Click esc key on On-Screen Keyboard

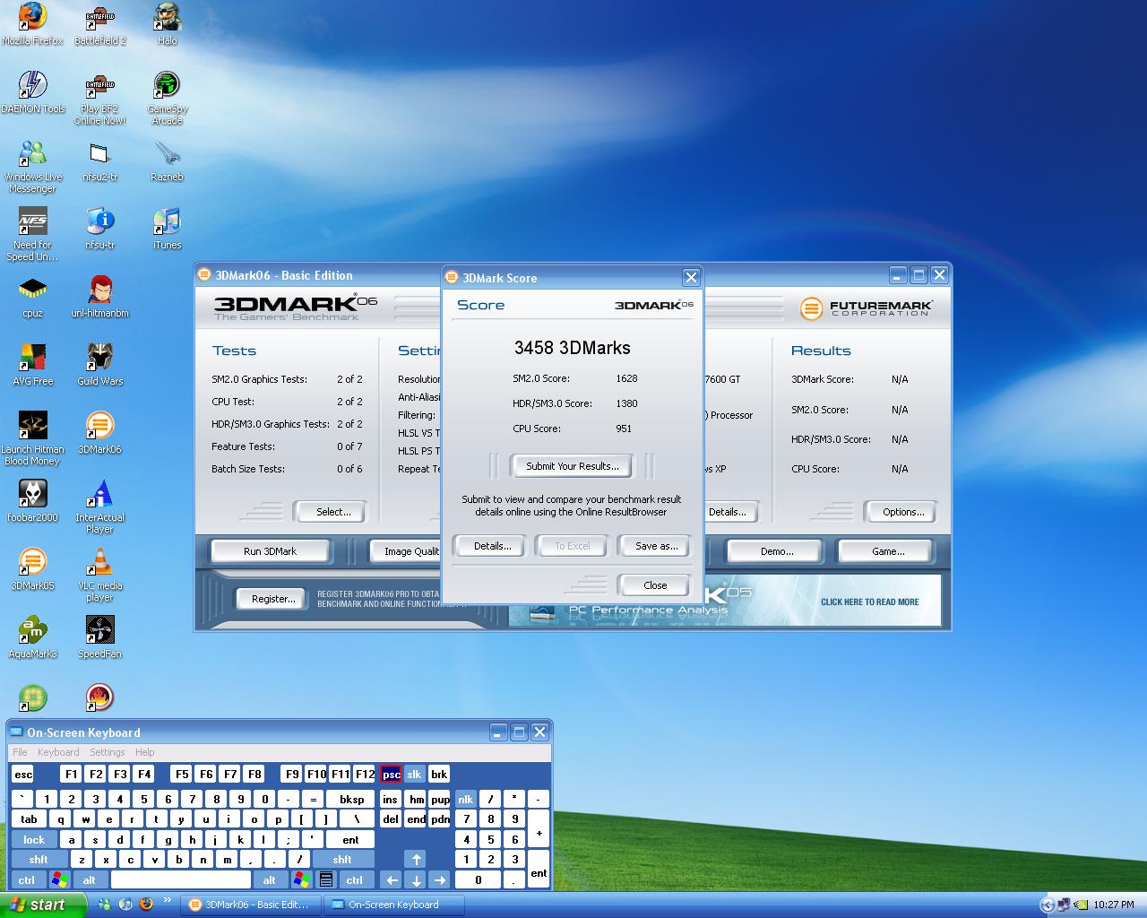point(23,775)
